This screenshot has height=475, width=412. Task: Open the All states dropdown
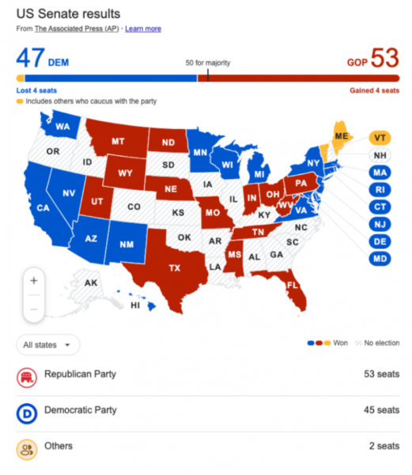(x=48, y=344)
